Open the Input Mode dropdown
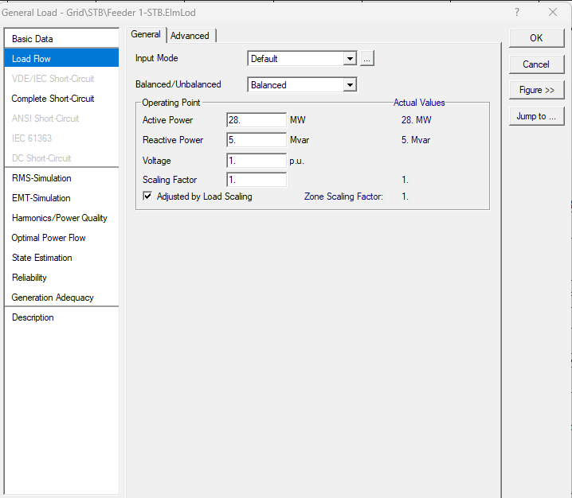The image size is (572, 498). pyautogui.click(x=349, y=59)
